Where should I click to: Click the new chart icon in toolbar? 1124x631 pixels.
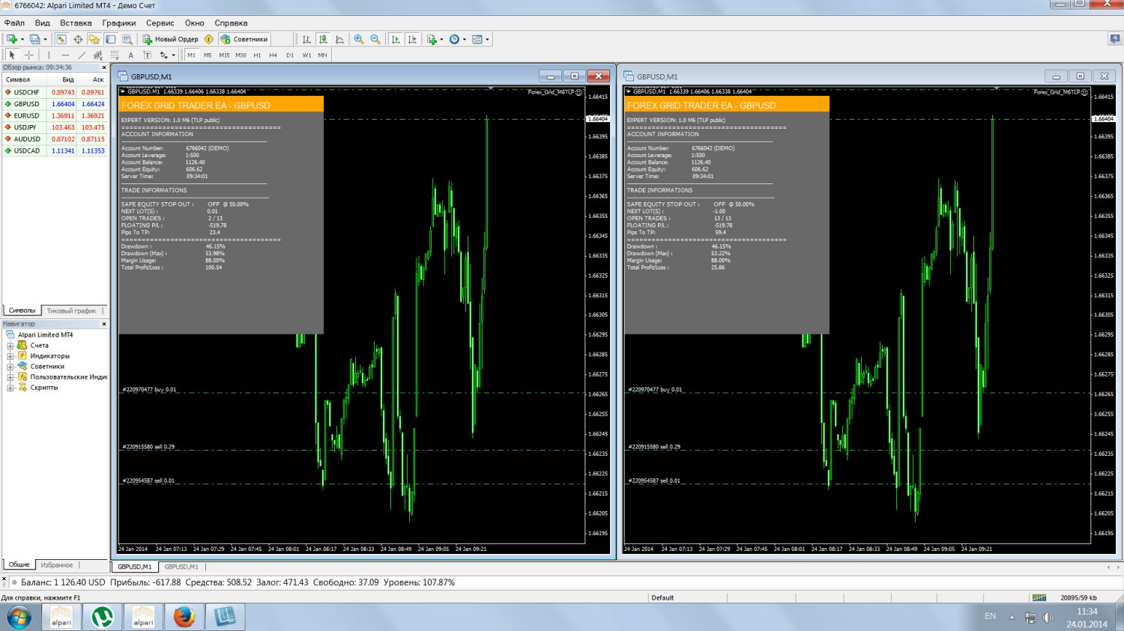pyautogui.click(x=12, y=39)
